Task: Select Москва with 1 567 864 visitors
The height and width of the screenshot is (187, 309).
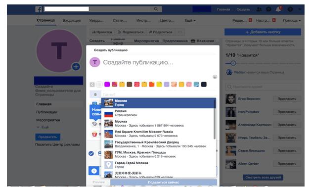Action: [x=159, y=124]
